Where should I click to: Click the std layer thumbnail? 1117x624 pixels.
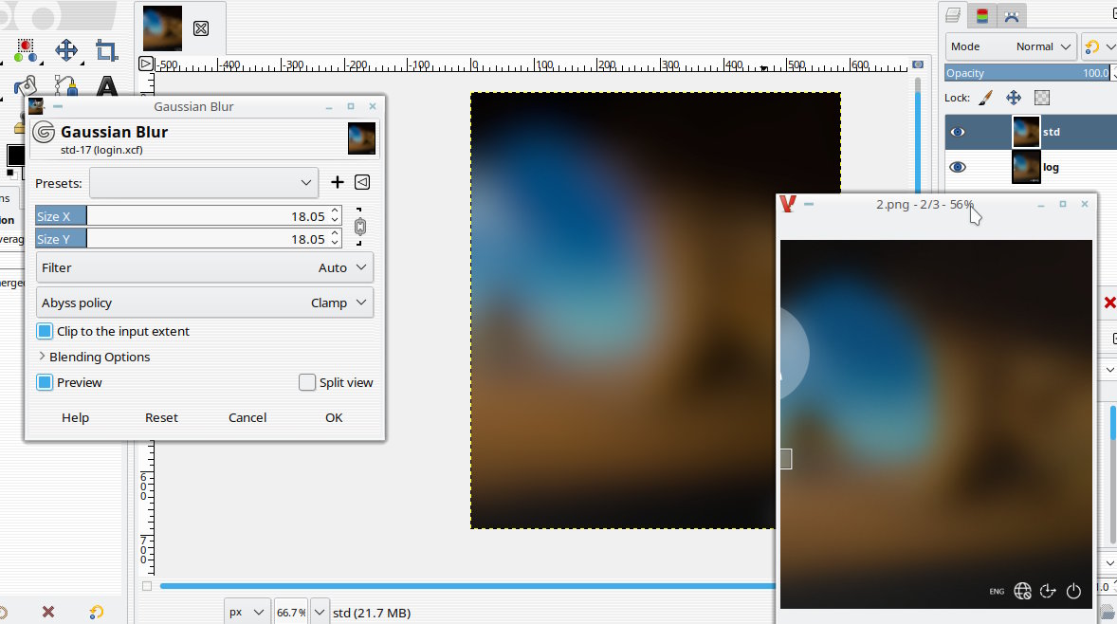point(1026,132)
